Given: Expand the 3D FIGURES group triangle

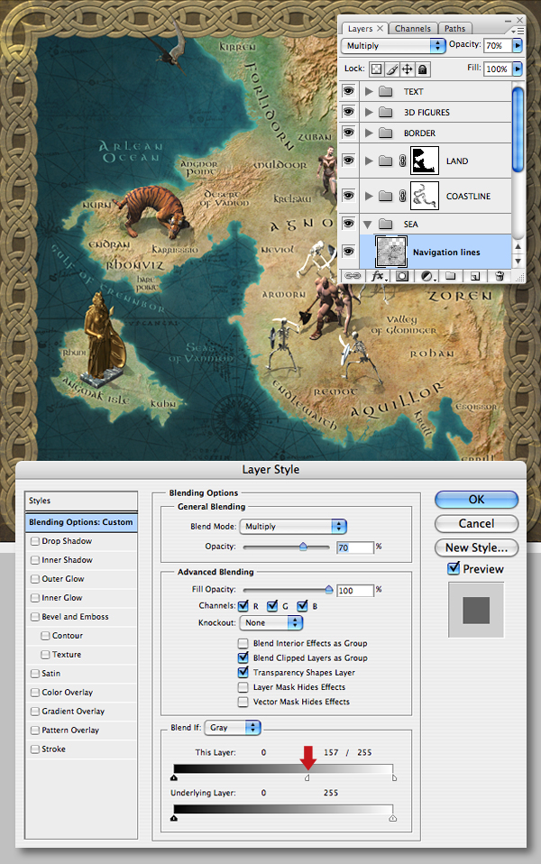Looking at the screenshot, I should 369,113.
